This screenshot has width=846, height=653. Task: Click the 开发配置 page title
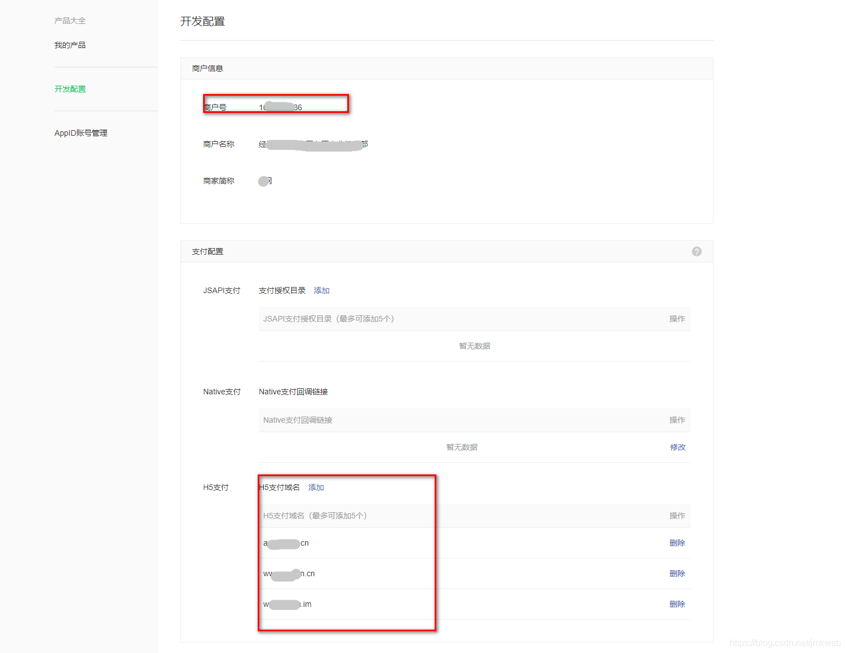point(203,21)
